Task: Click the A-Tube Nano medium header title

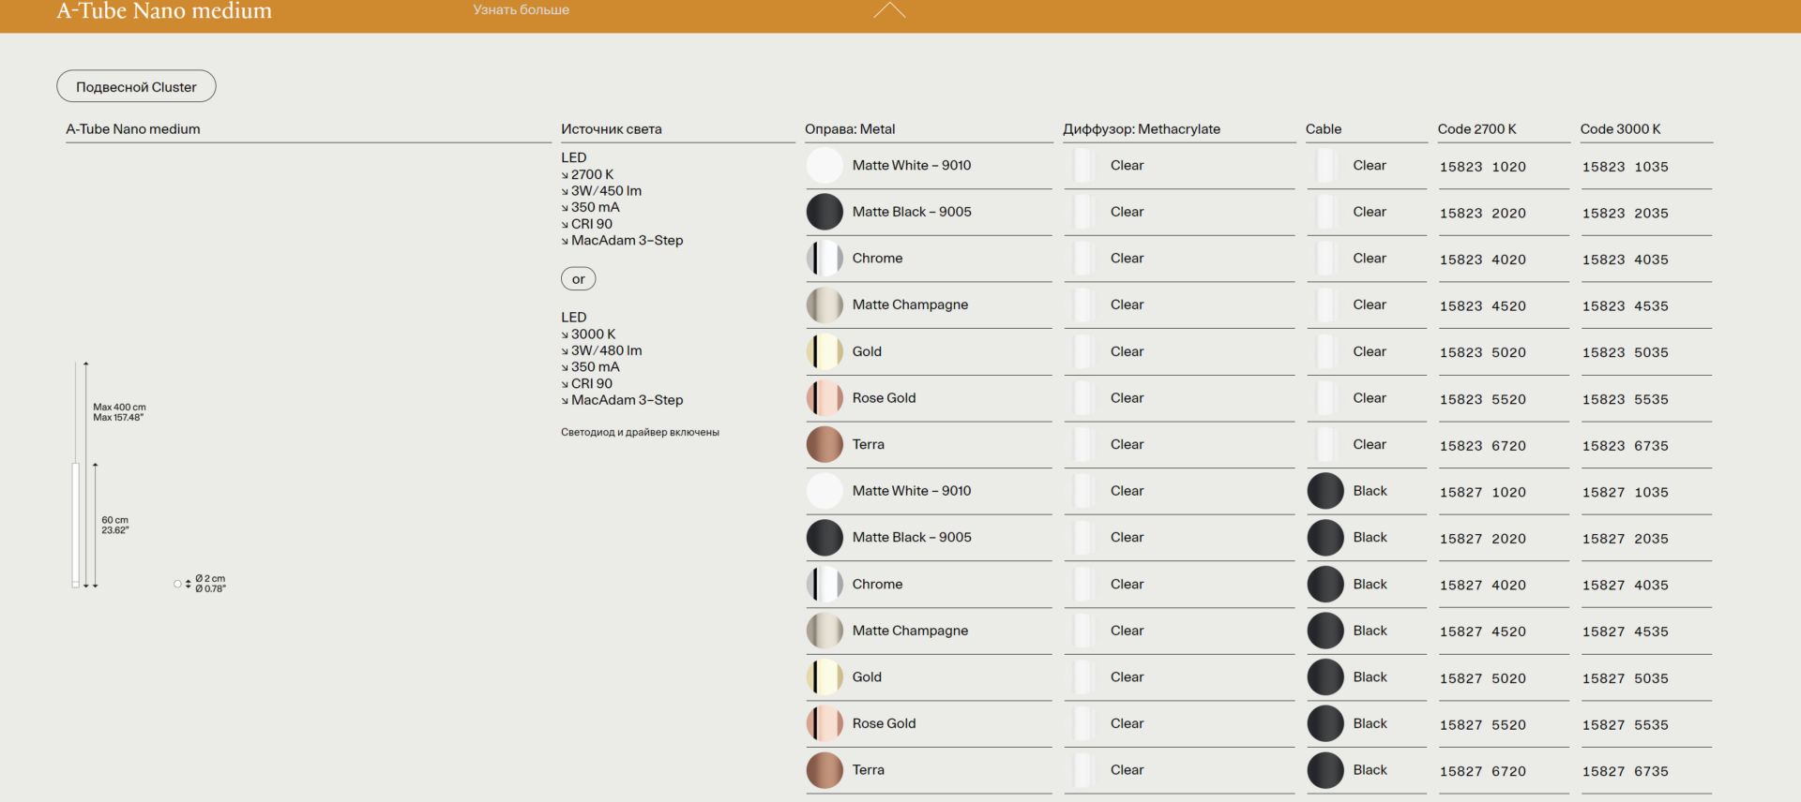Action: coord(164,11)
